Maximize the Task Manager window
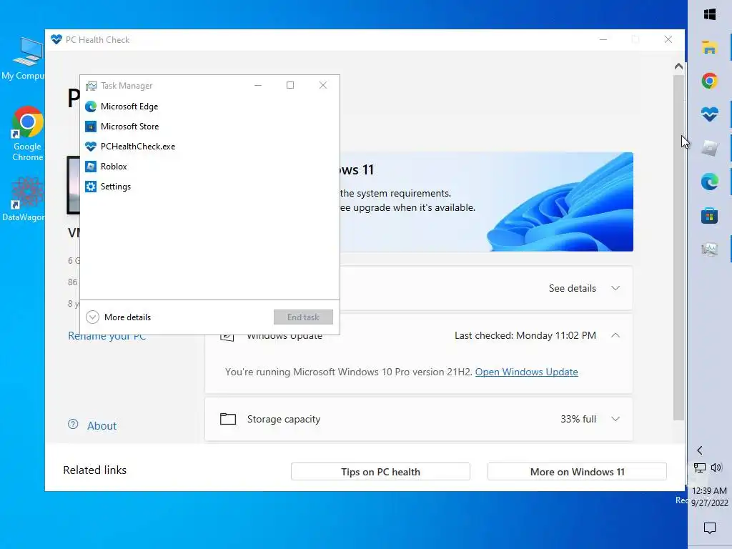The height and width of the screenshot is (549, 732). pyautogui.click(x=290, y=85)
